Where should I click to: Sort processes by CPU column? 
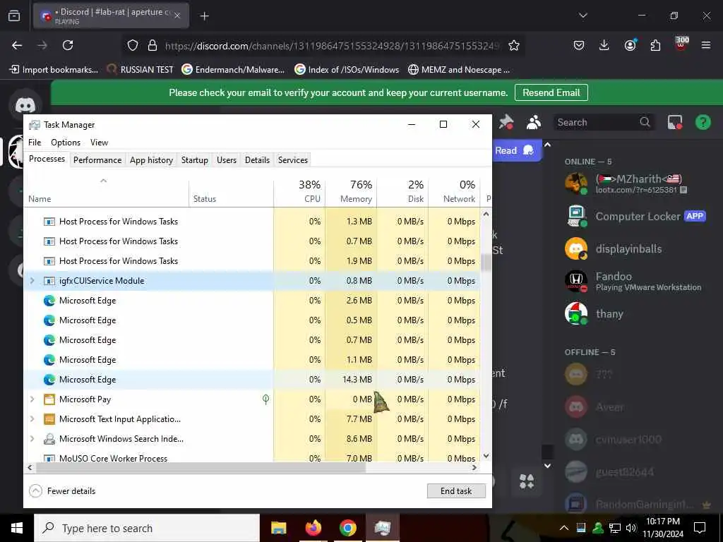tap(299, 191)
